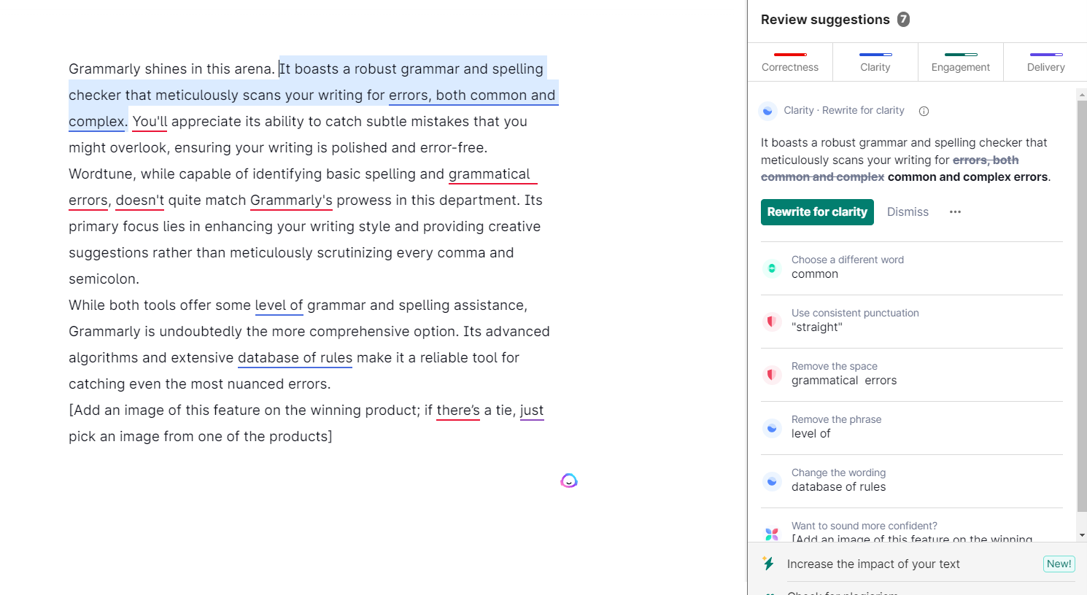The width and height of the screenshot is (1087, 595).
Task: Open 'Use consistent punctuation' suggestion
Action: [x=912, y=322]
